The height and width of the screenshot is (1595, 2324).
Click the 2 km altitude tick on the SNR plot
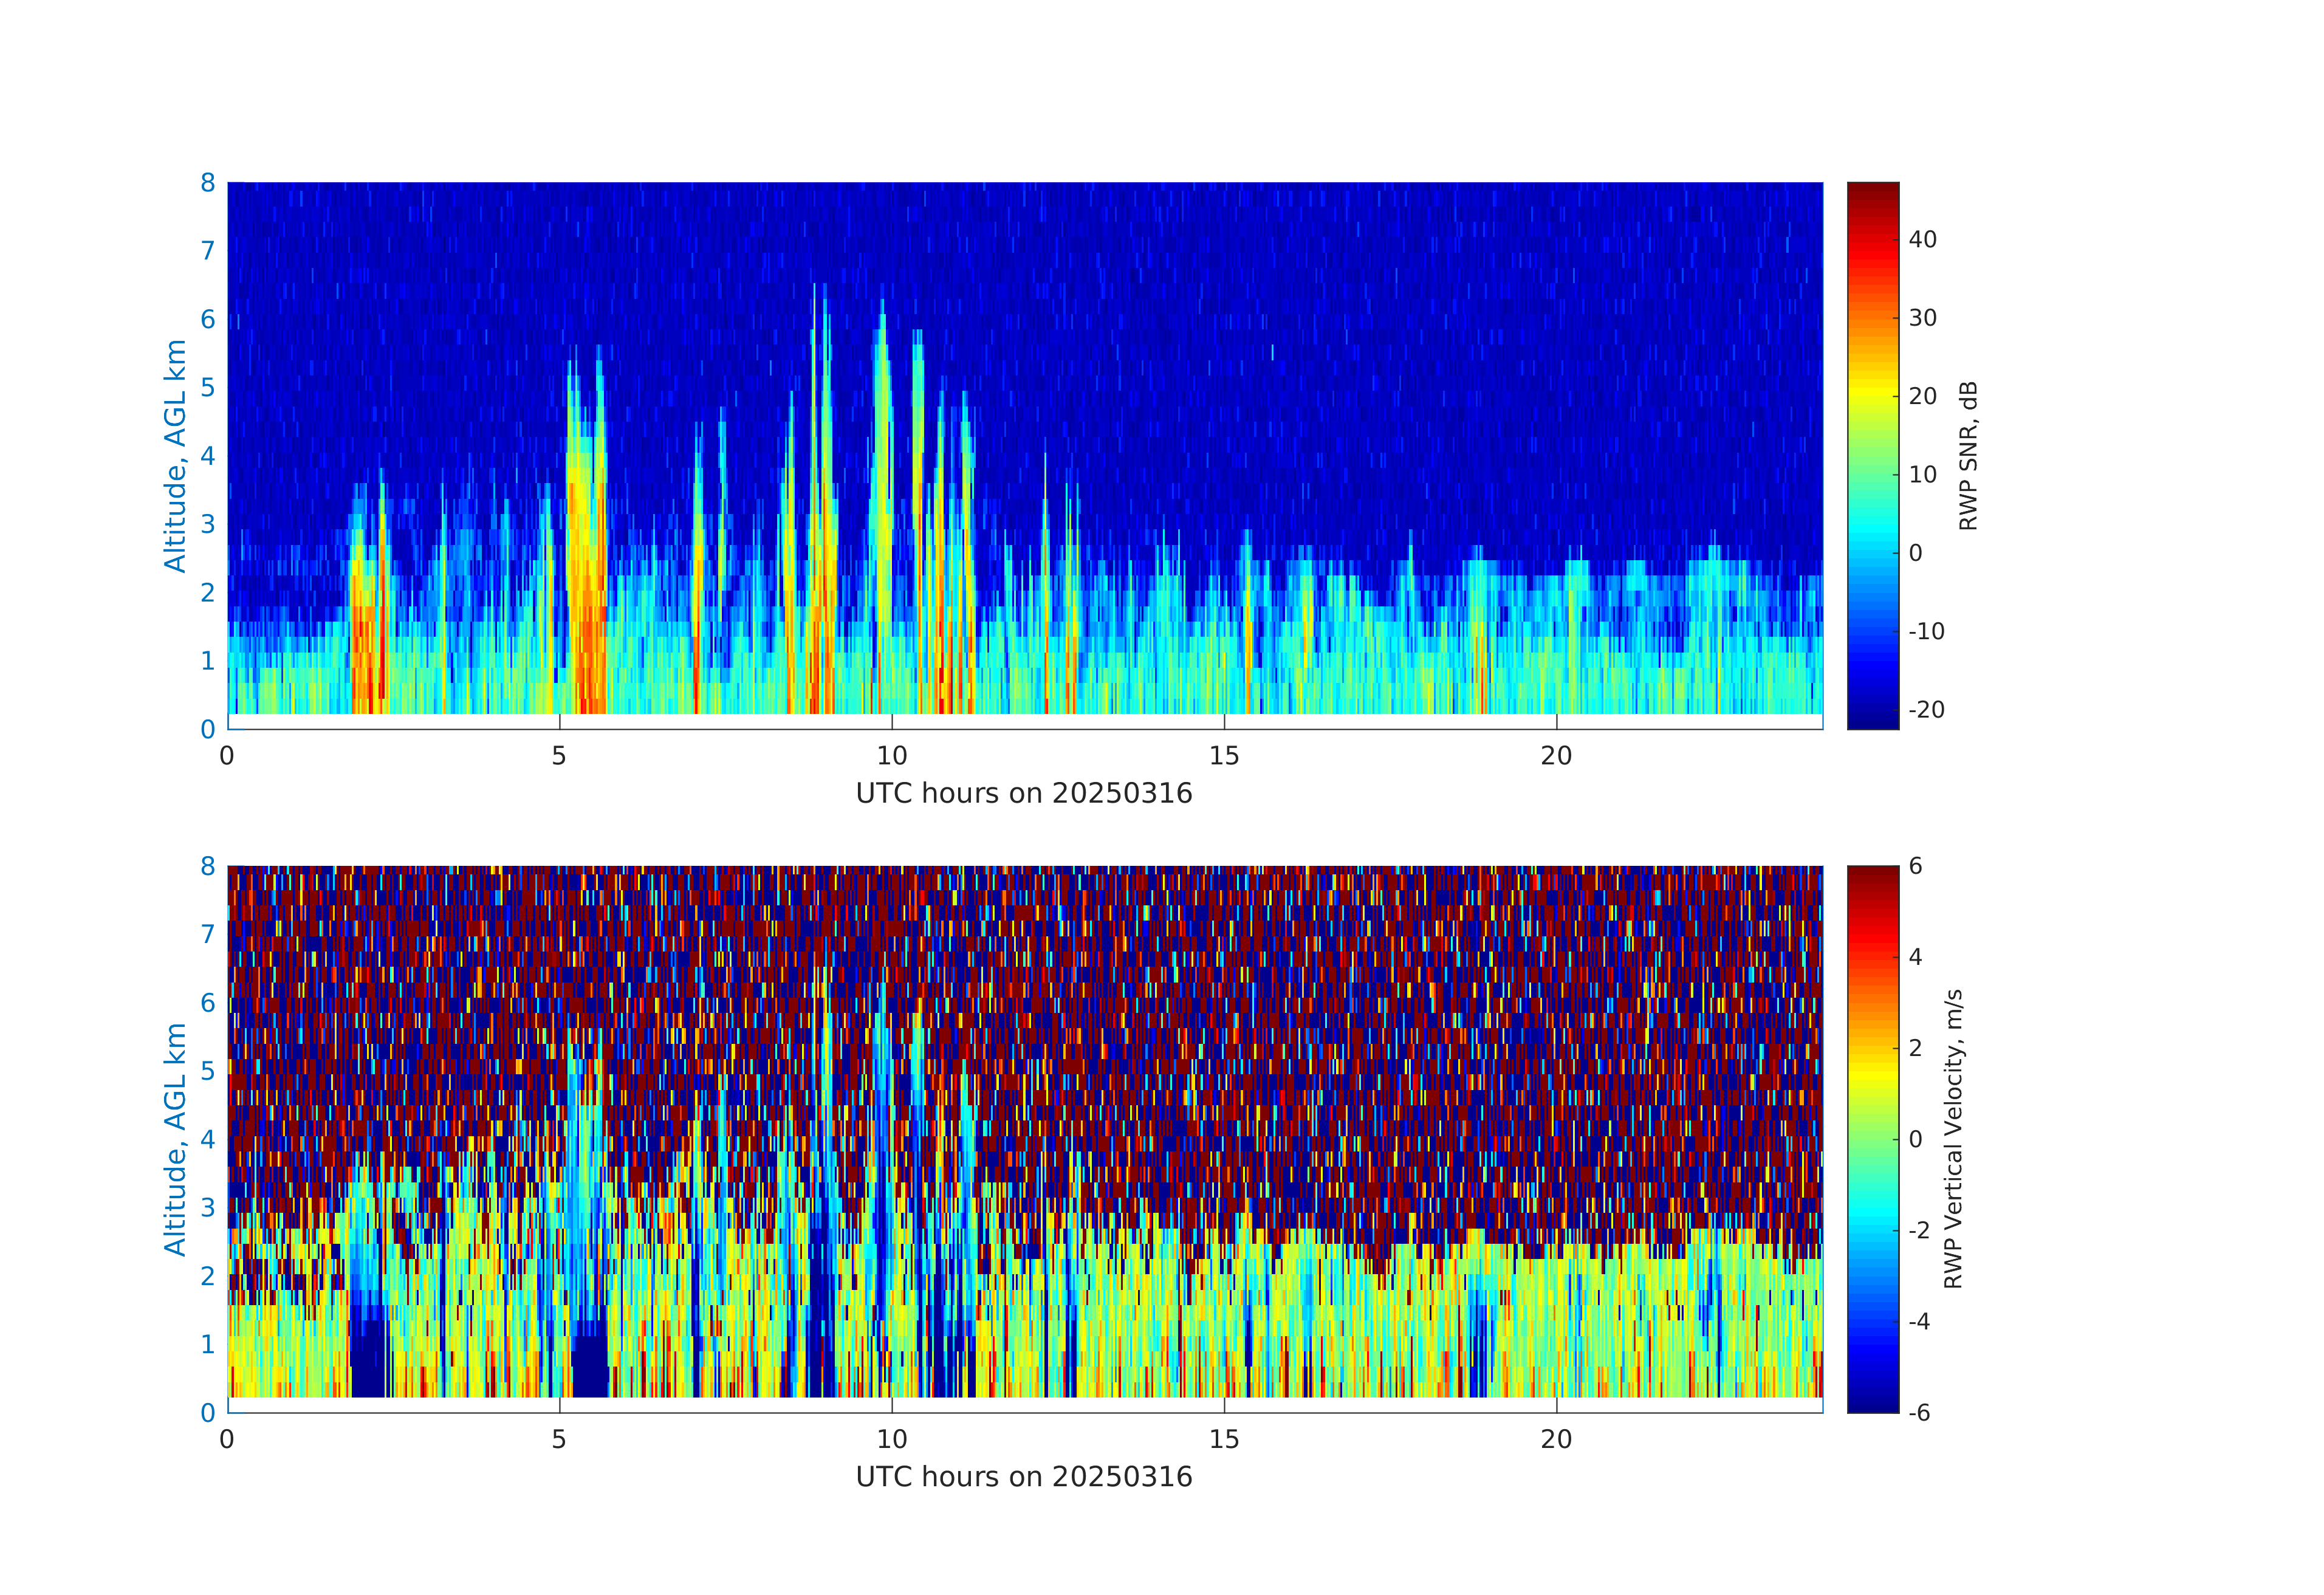click(x=208, y=592)
